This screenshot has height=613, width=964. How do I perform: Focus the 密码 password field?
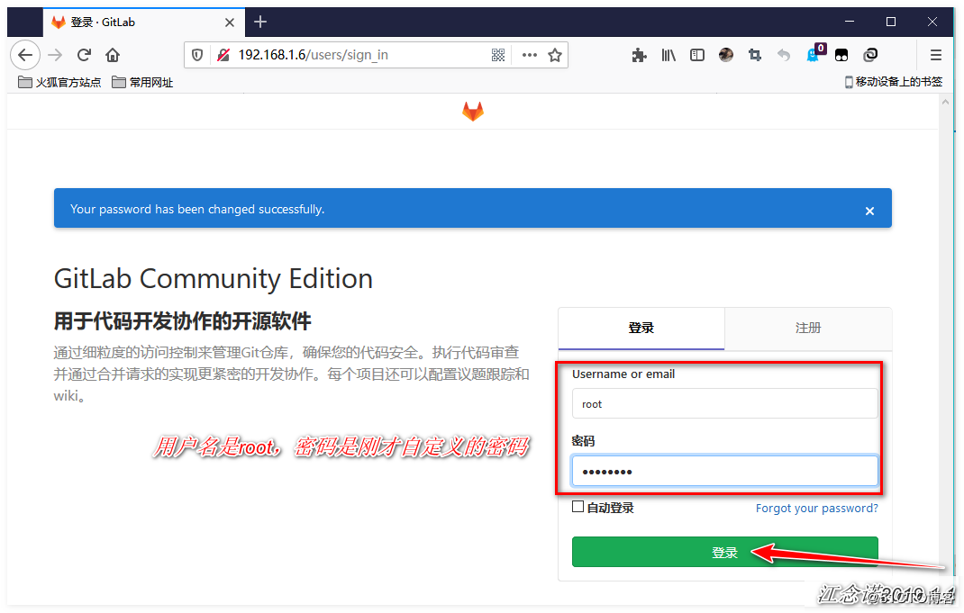tap(725, 471)
